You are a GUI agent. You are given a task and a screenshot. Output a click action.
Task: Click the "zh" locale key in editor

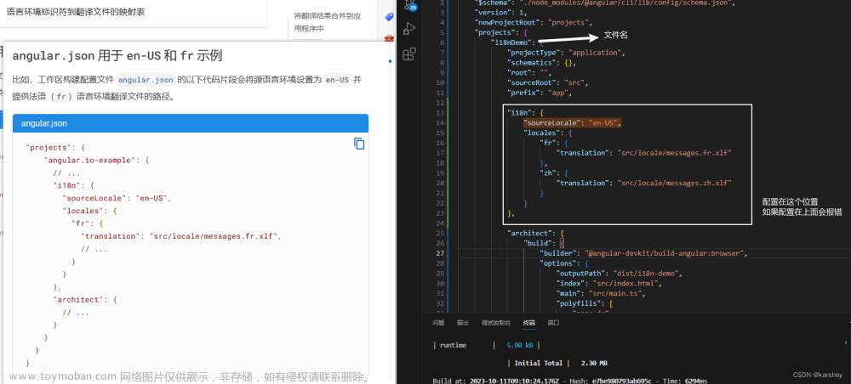[x=548, y=173]
